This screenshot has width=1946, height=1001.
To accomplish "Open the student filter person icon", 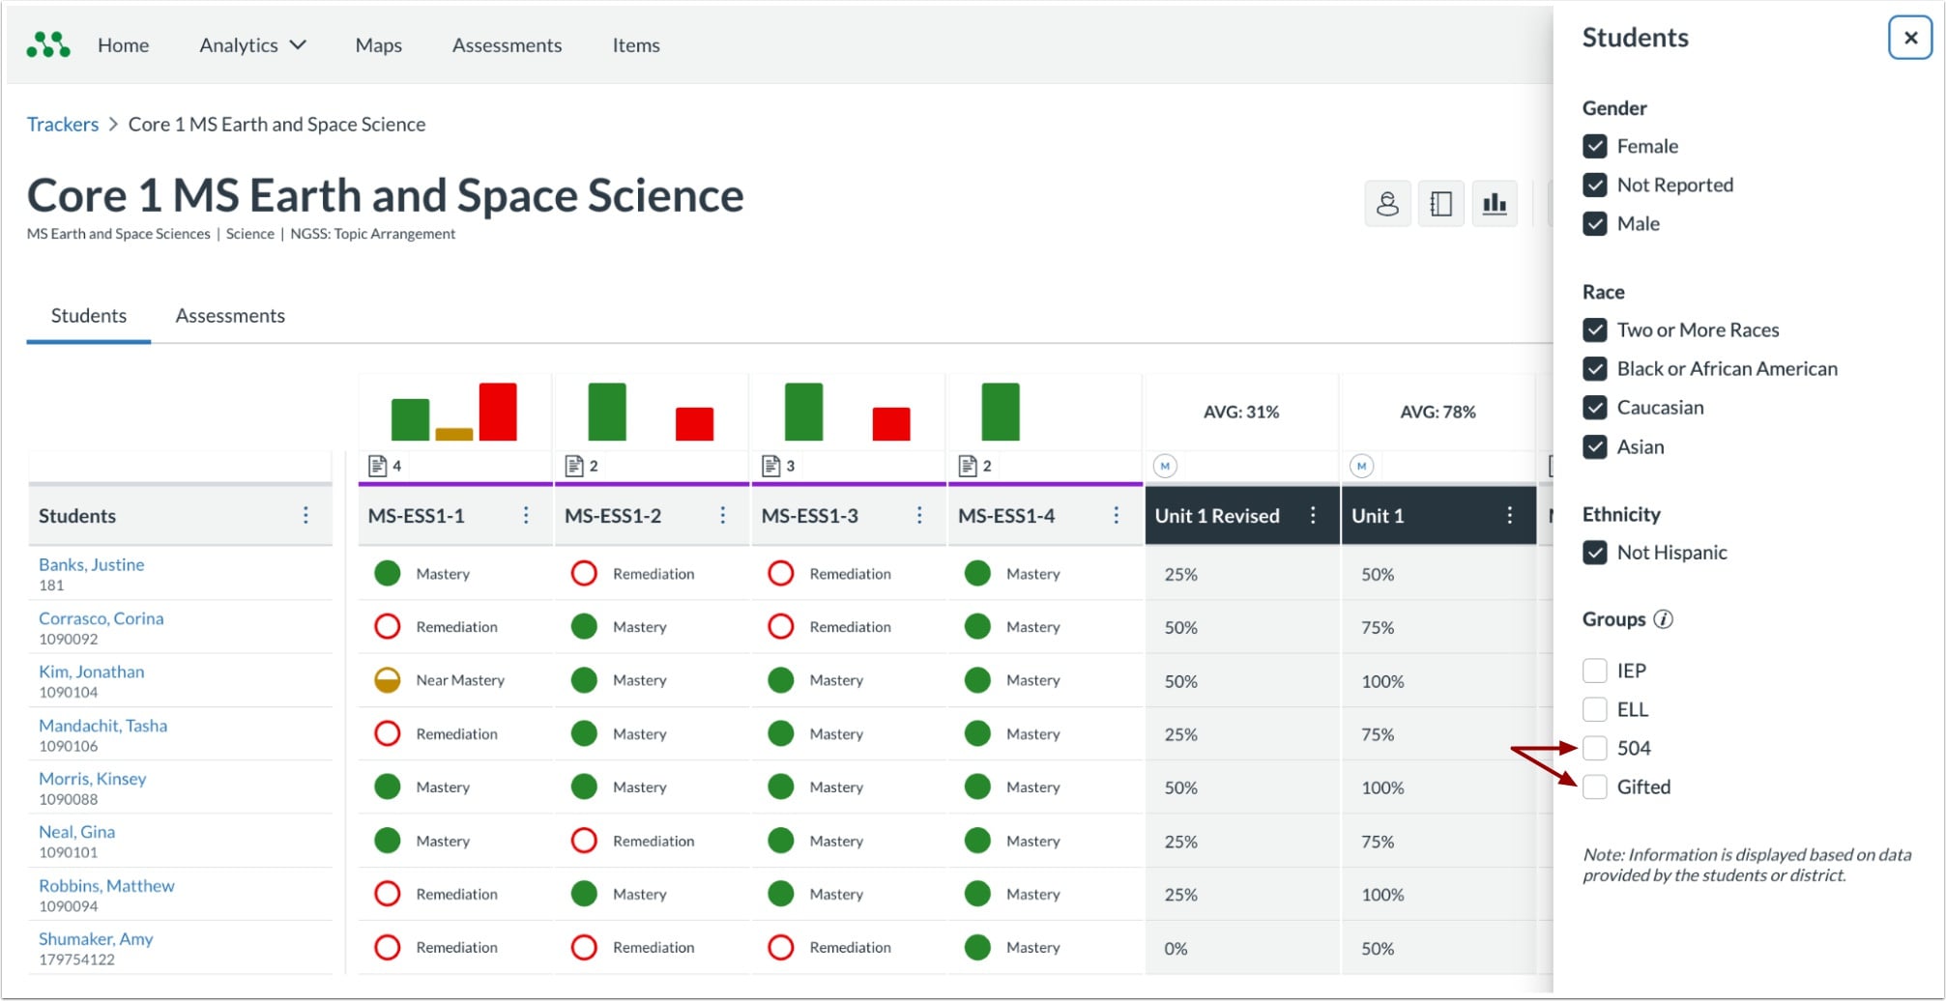I will [1387, 204].
